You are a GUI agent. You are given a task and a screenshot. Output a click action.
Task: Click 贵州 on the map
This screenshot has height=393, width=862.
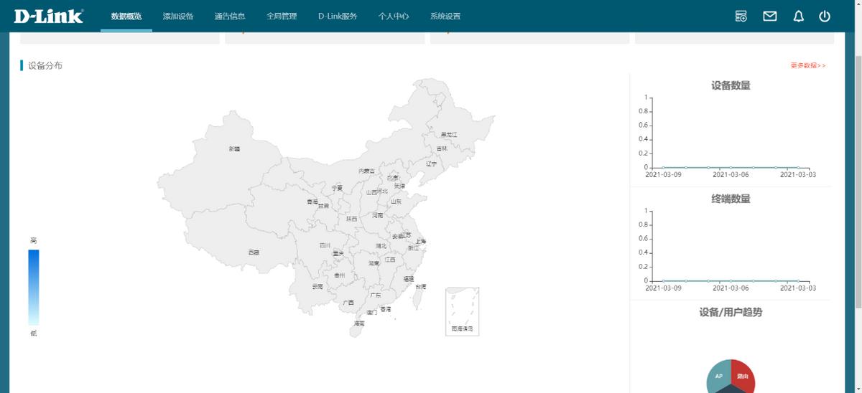340,275
